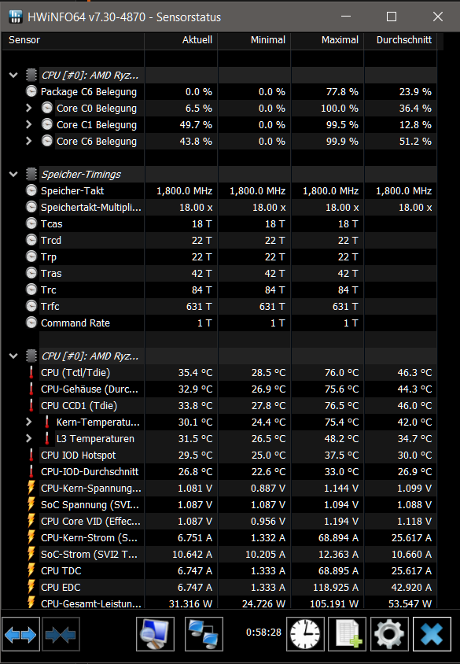Click chip icon beside Speicher-Timings
460x664 pixels.
31,174
